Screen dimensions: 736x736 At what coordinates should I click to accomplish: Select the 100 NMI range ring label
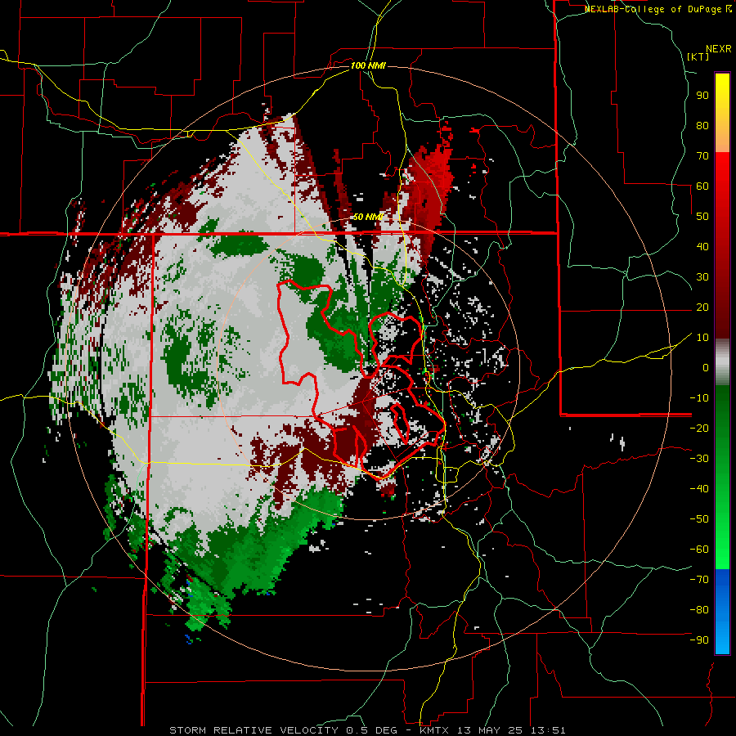click(368, 65)
